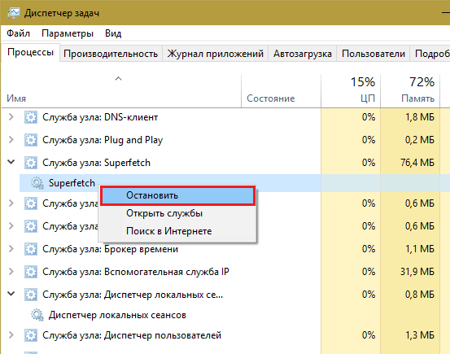Open the Автозагрузка tab

tap(303, 54)
